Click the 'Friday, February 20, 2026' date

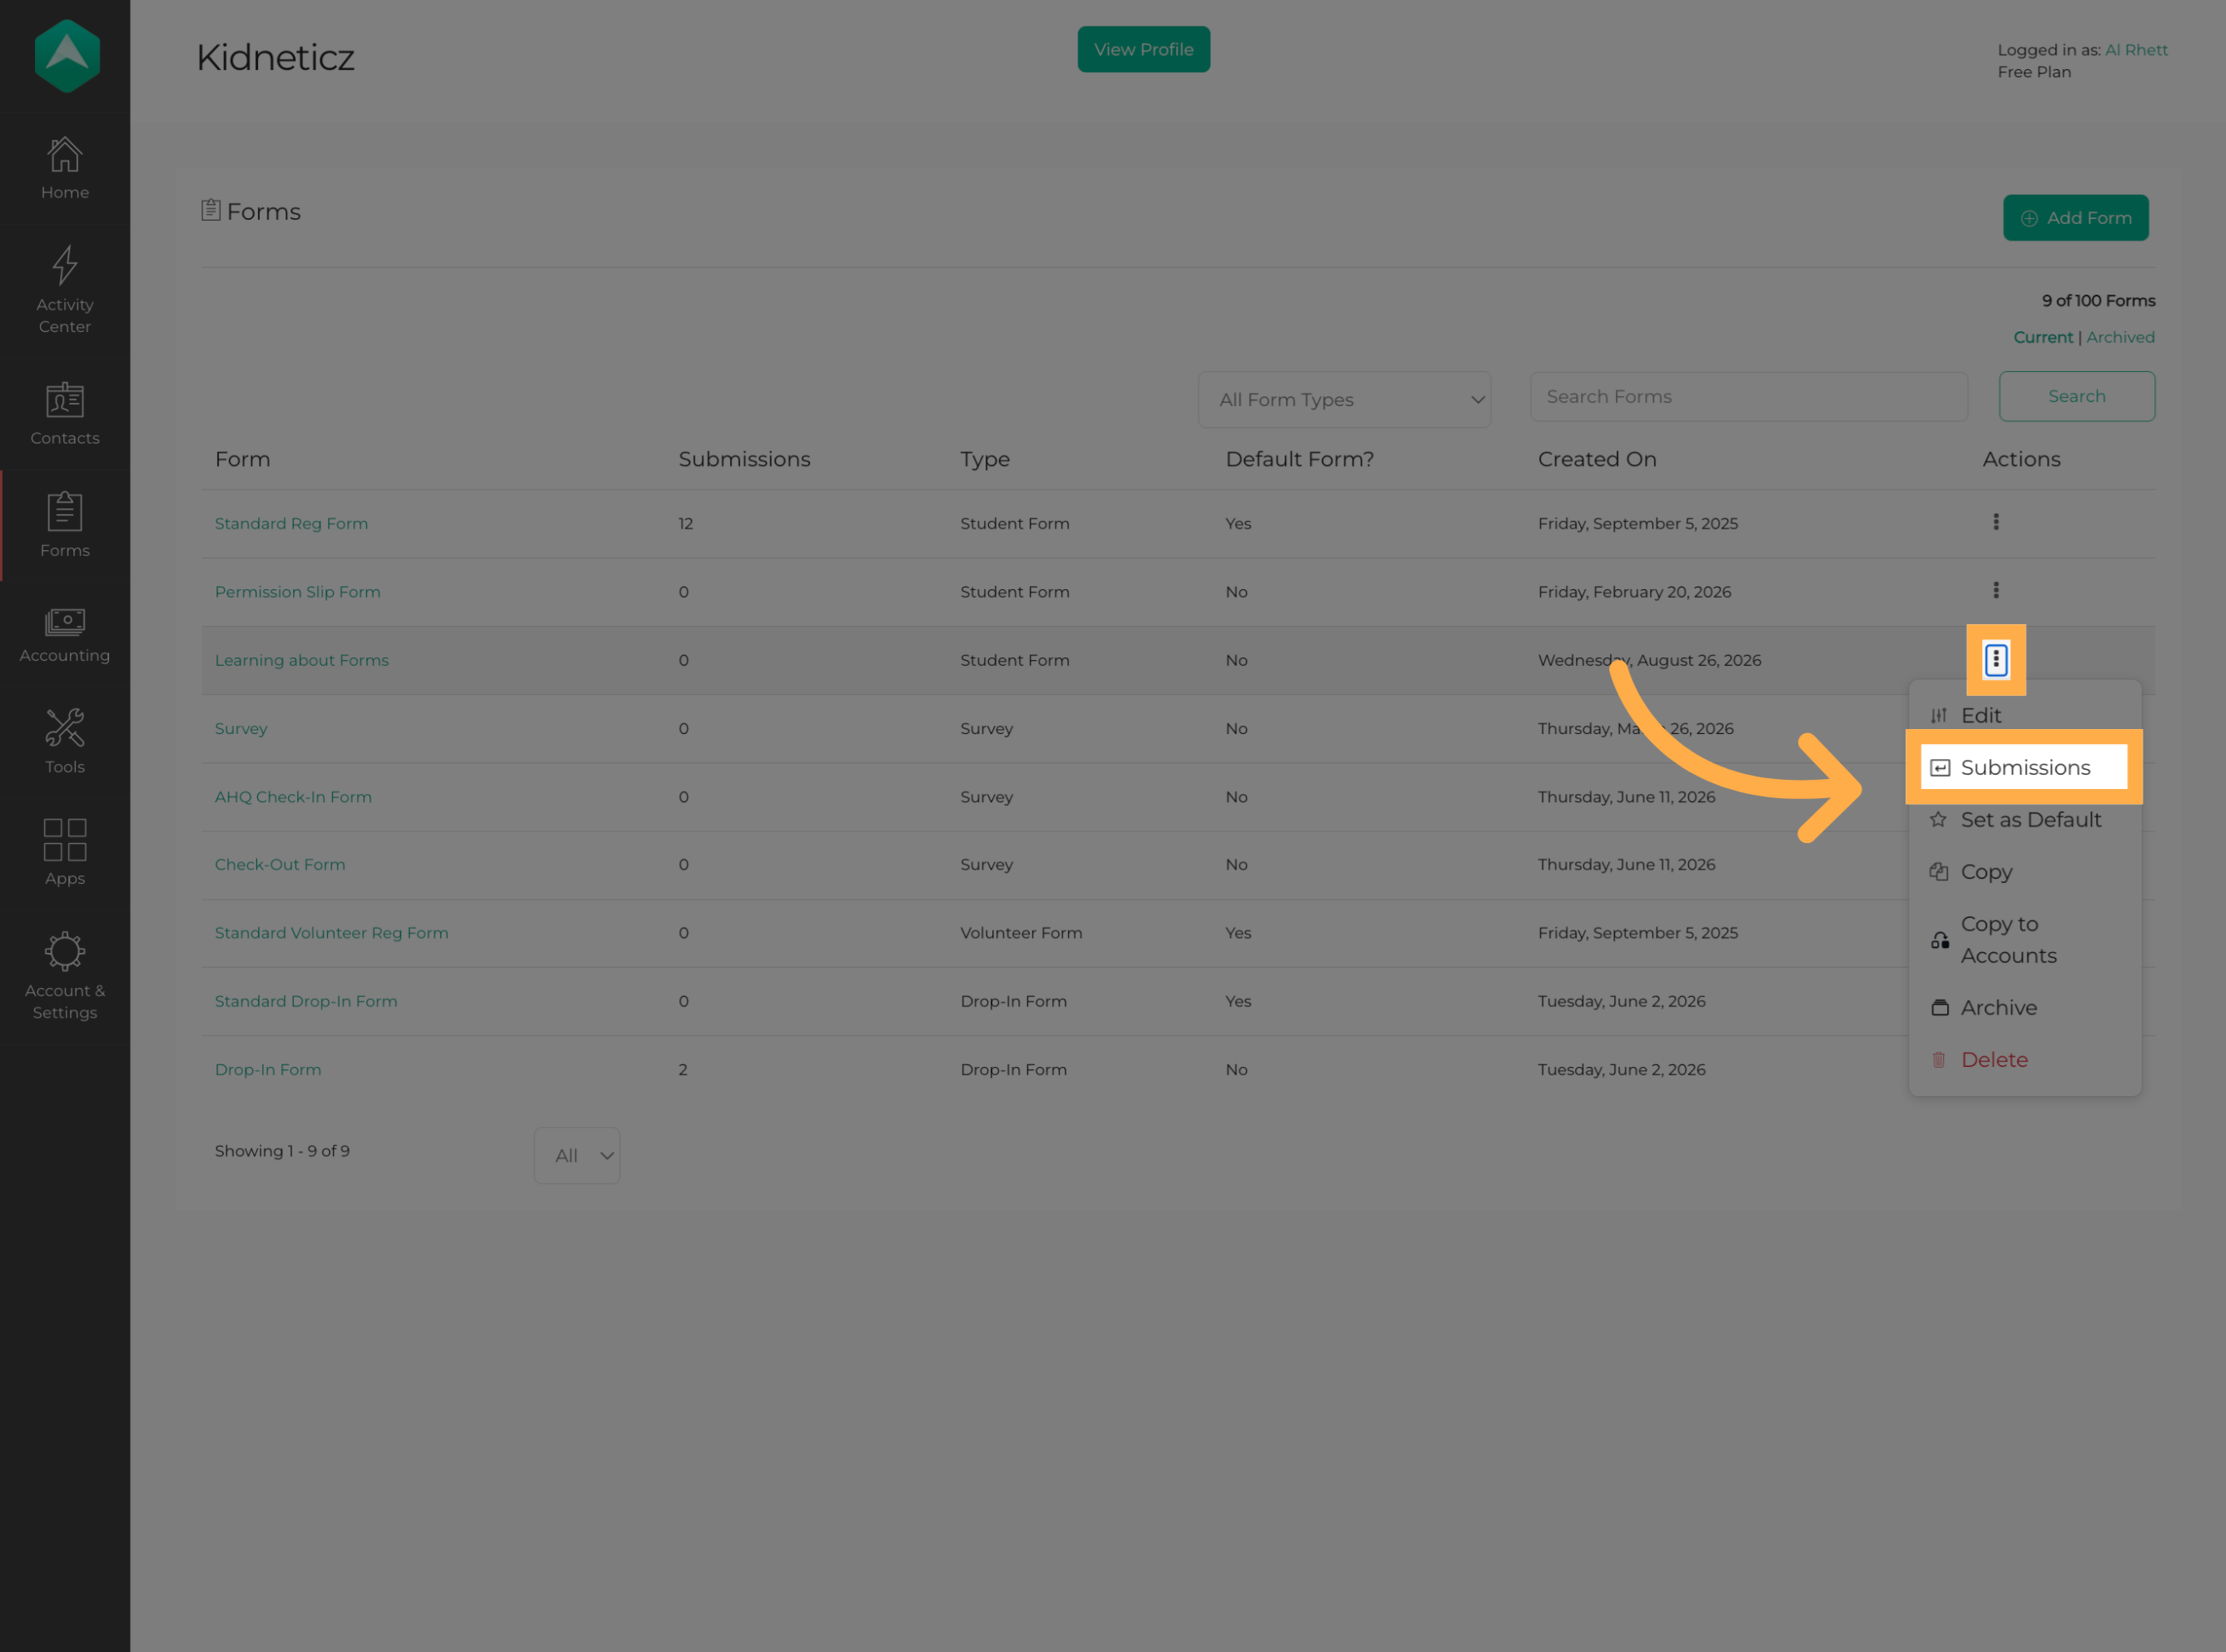1634,592
